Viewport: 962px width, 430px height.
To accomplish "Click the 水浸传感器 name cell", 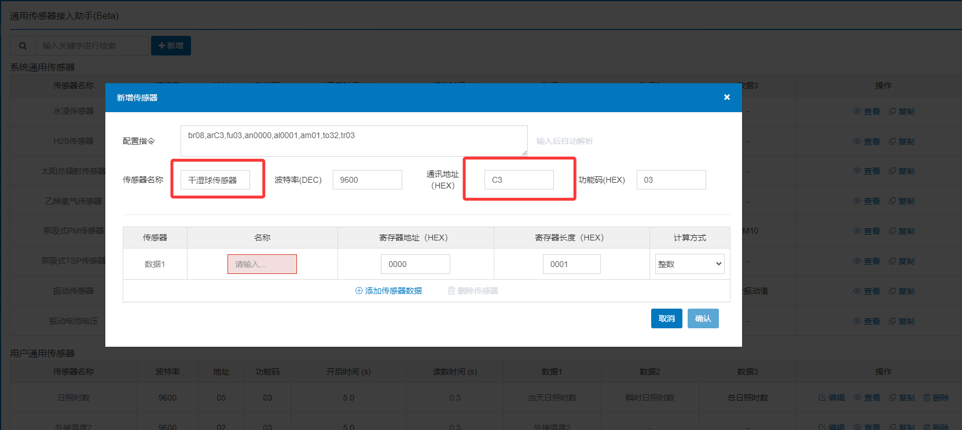I will coord(74,111).
